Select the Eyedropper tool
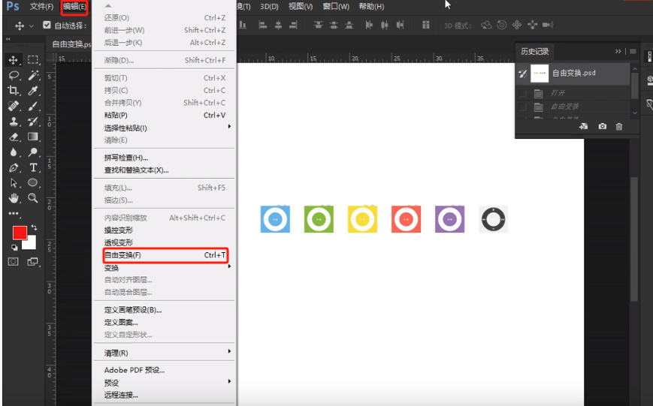Viewport: 653px width, 406px height. click(x=33, y=91)
